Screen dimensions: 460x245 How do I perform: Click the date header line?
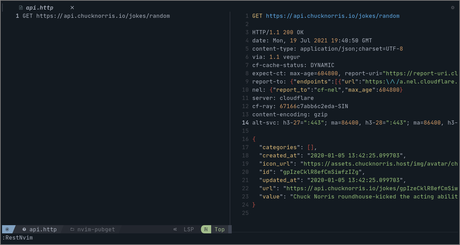(312, 40)
